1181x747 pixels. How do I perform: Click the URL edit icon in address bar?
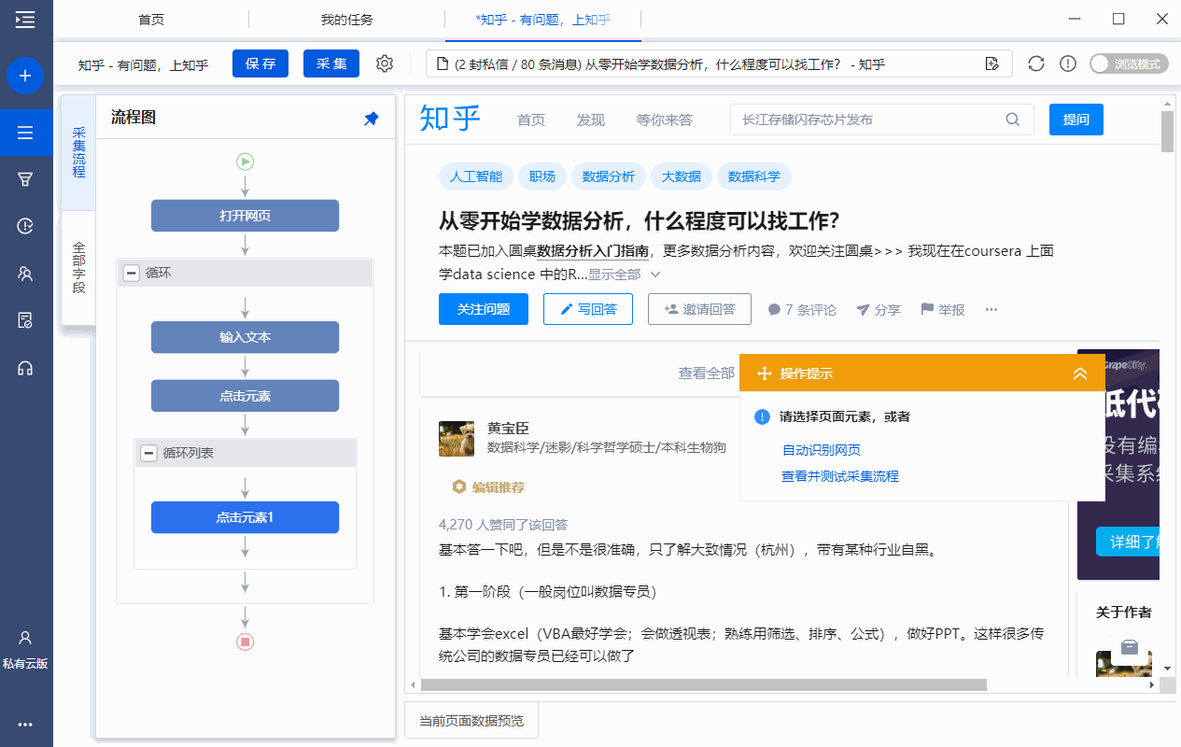point(992,63)
